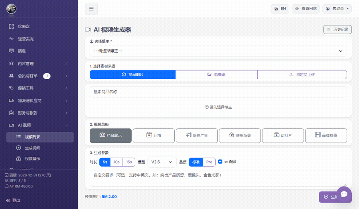359x209 pixels.
Task: Collapse the AI 视频 chevron
Action: (66, 125)
